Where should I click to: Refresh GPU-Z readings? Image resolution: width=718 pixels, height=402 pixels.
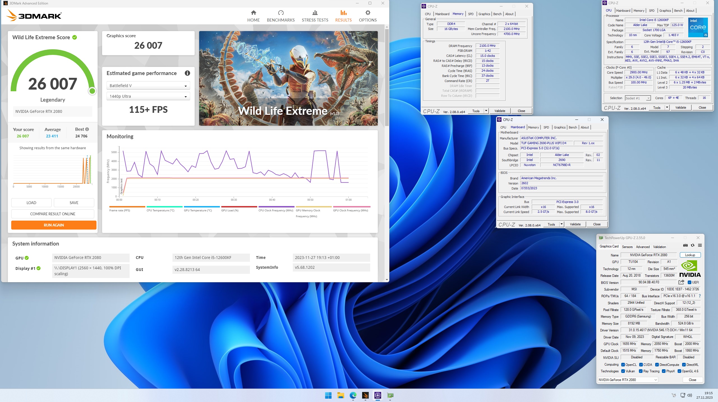click(692, 245)
